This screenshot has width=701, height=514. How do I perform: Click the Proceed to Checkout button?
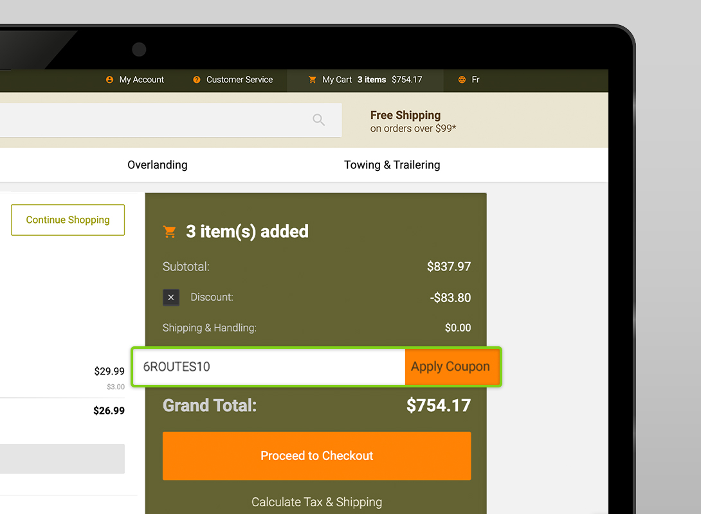click(x=316, y=456)
